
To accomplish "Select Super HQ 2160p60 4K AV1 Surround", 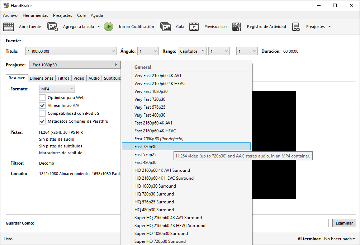I will pyautogui.click(x=186, y=217).
